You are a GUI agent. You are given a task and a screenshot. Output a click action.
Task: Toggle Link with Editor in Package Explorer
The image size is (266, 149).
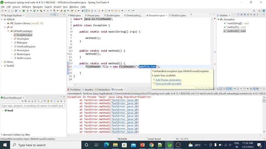[x=54, y=15]
